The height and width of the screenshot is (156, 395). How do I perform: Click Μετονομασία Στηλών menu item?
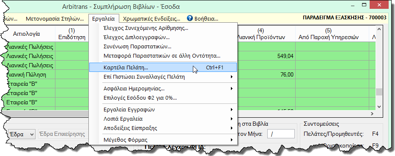click(55, 19)
